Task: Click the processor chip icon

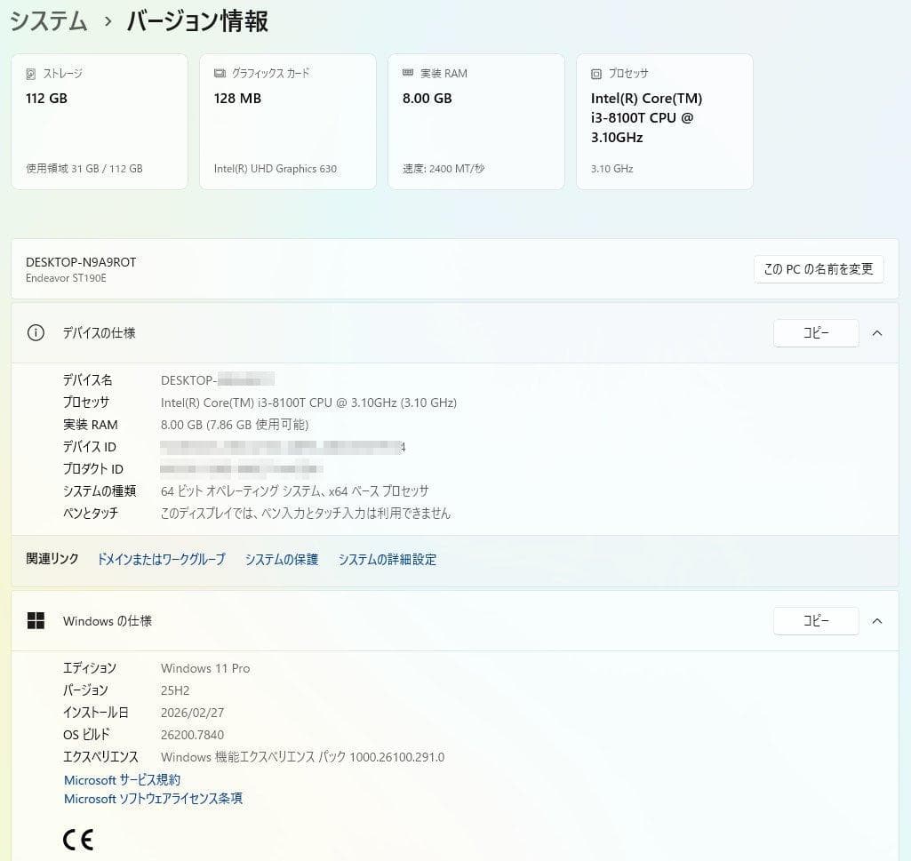Action: coord(596,74)
